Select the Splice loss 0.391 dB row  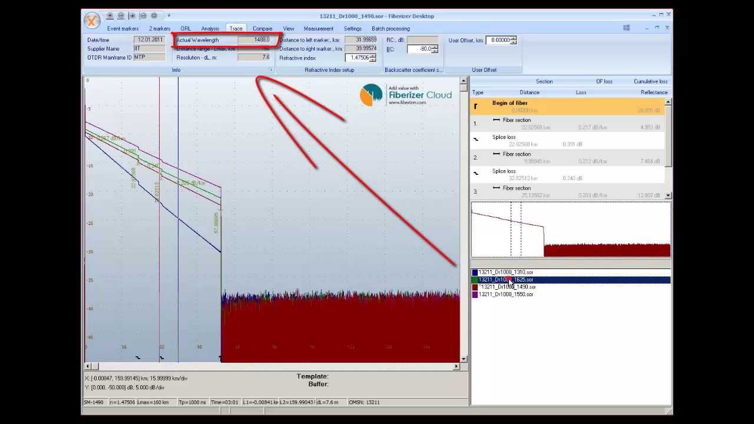click(x=568, y=141)
